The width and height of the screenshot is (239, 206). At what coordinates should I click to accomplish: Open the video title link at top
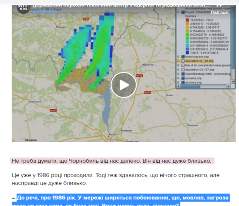(121, 6)
